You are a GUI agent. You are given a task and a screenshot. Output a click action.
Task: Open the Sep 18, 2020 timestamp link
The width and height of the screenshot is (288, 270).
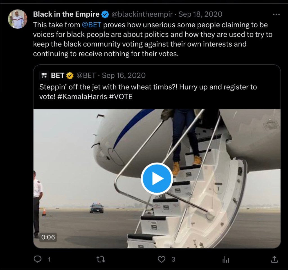[x=200, y=14]
